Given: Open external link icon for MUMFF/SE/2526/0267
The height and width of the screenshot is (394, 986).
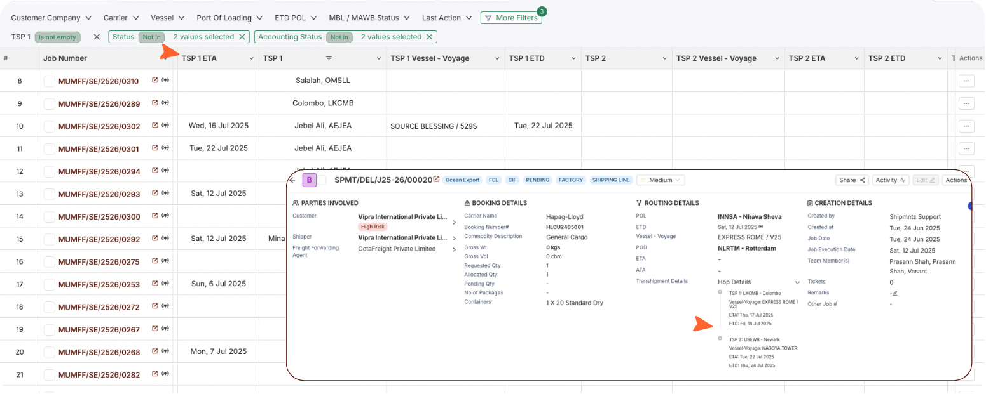Looking at the screenshot, I should click(x=154, y=329).
